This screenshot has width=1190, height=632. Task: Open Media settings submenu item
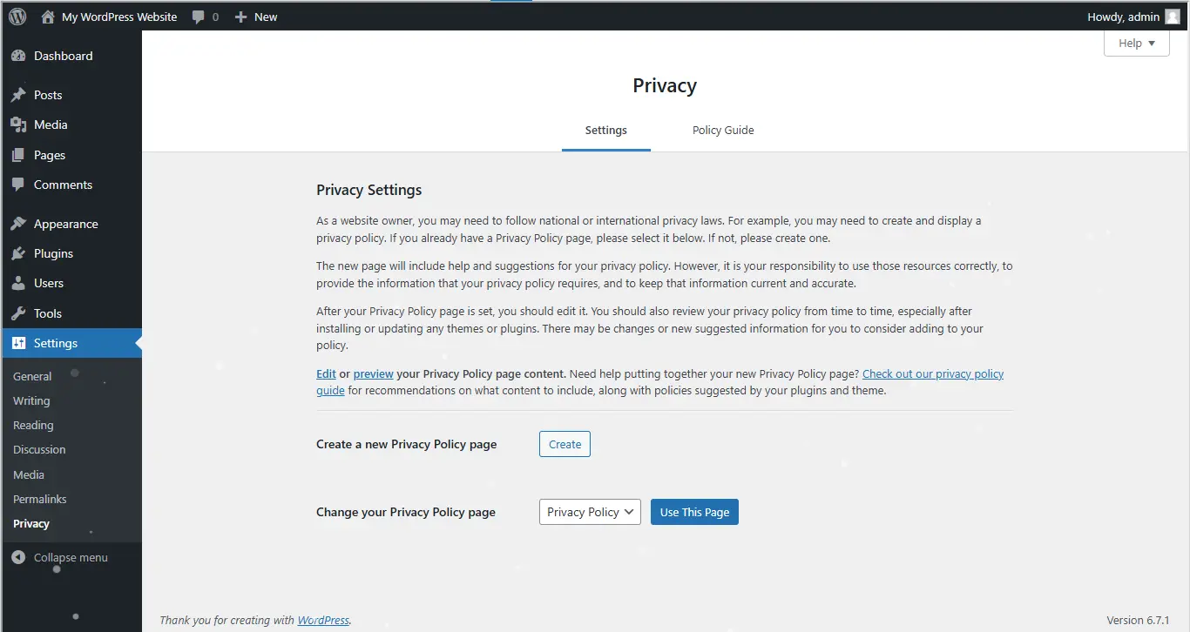click(x=29, y=474)
